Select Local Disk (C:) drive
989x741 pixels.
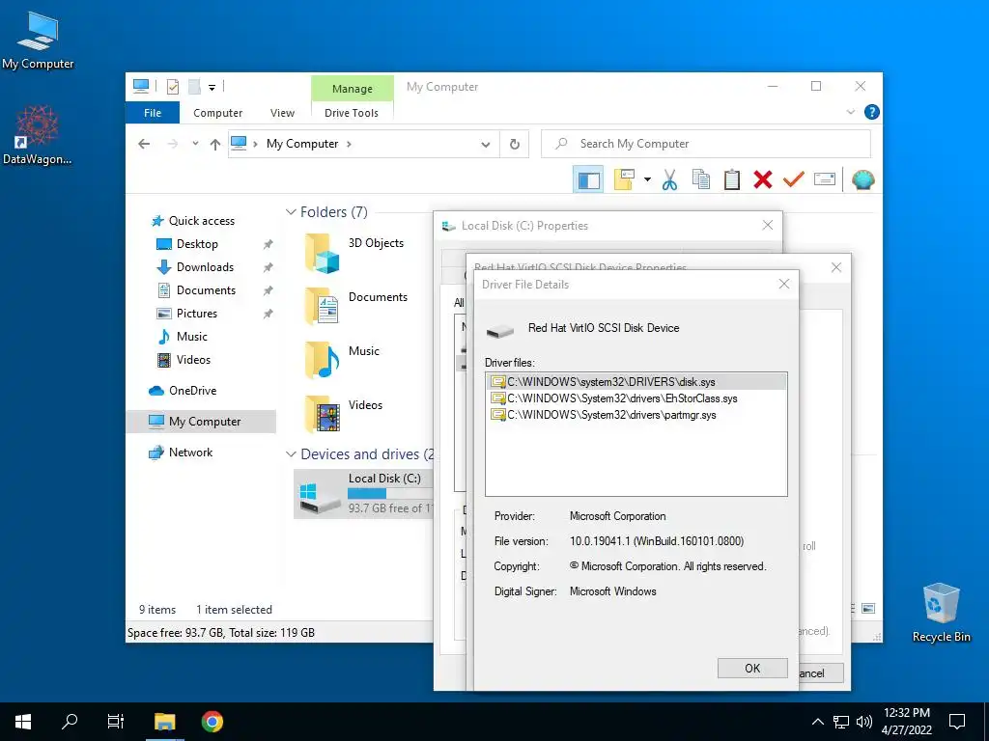tap(364, 493)
